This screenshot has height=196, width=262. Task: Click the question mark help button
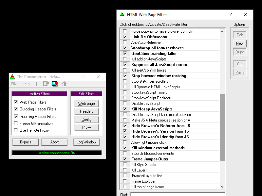click(x=231, y=14)
